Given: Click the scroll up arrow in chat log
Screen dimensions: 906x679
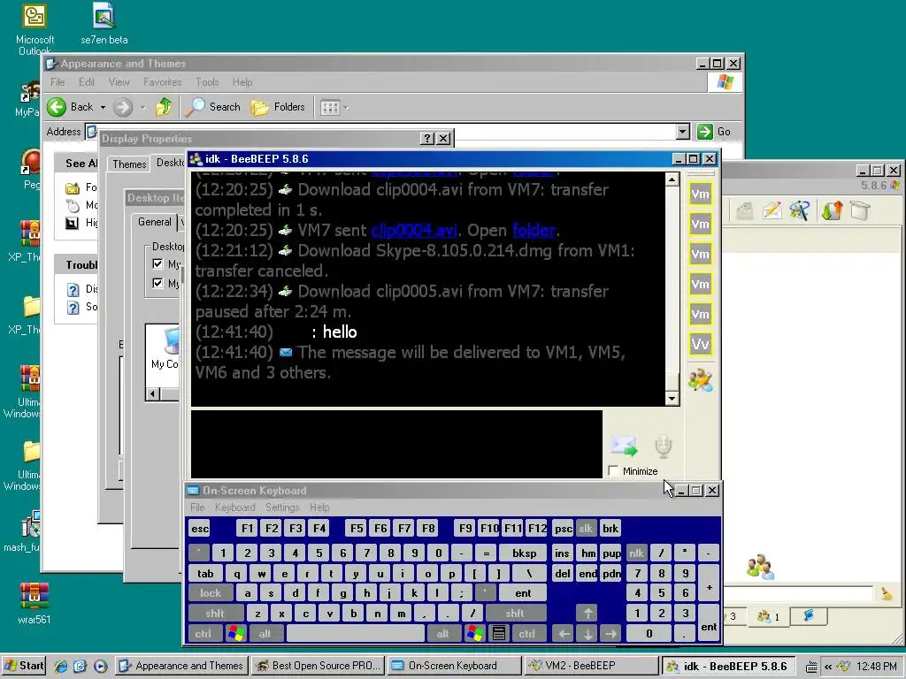Looking at the screenshot, I should tap(672, 179).
